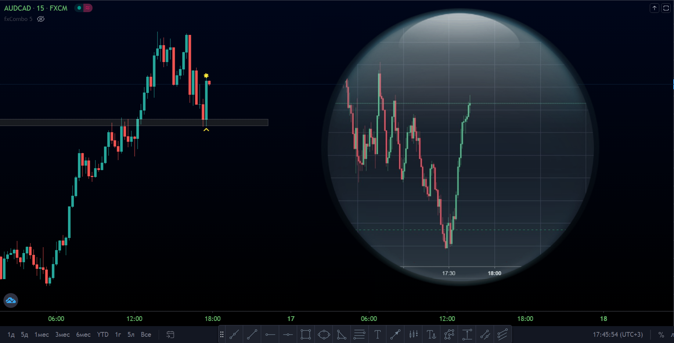Select the Fibonacci retracement lines tool
The width and height of the screenshot is (674, 343).
(359, 335)
